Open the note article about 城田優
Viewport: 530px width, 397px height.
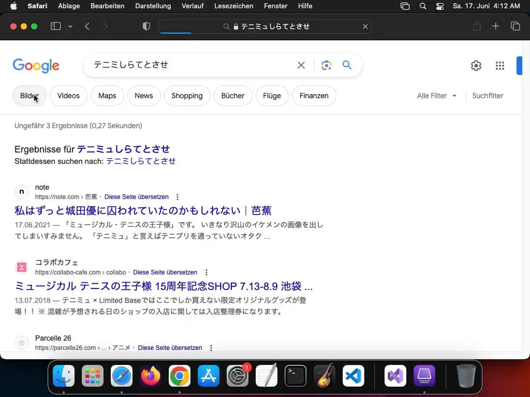143,211
